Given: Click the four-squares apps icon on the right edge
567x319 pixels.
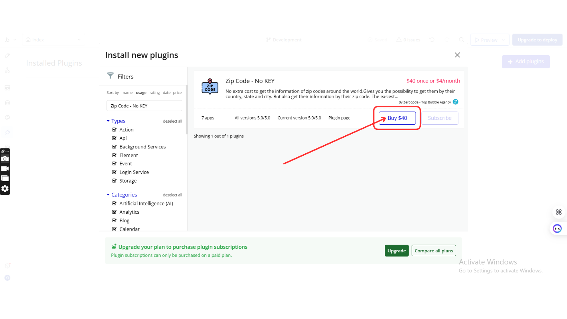Looking at the screenshot, I should pos(559,212).
